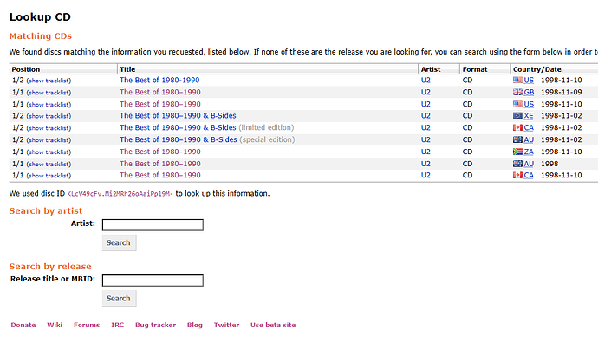Click the Canada flag in limited edition row
The width and height of the screenshot is (598, 355).
click(x=517, y=127)
